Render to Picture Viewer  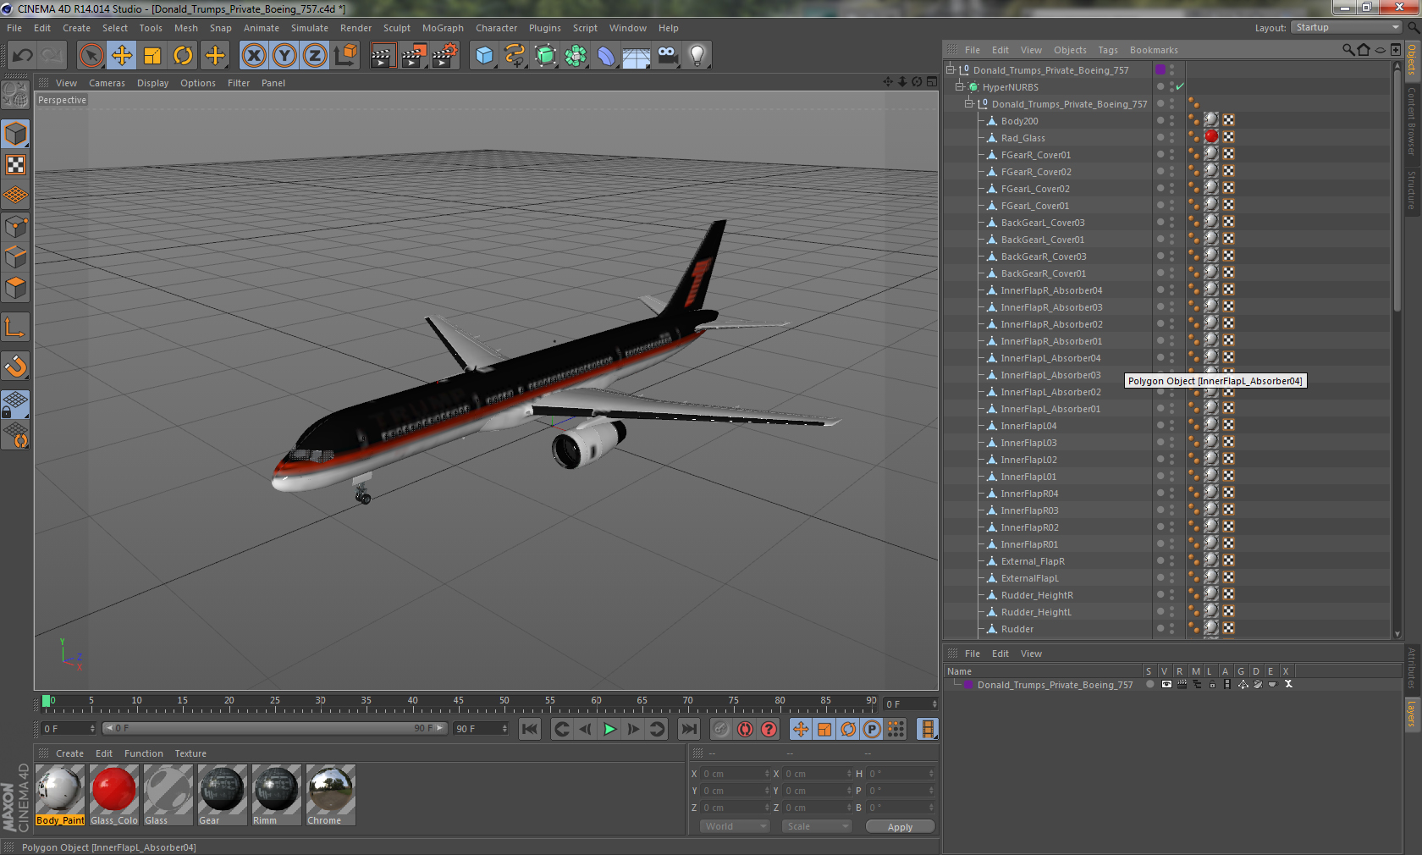point(414,56)
